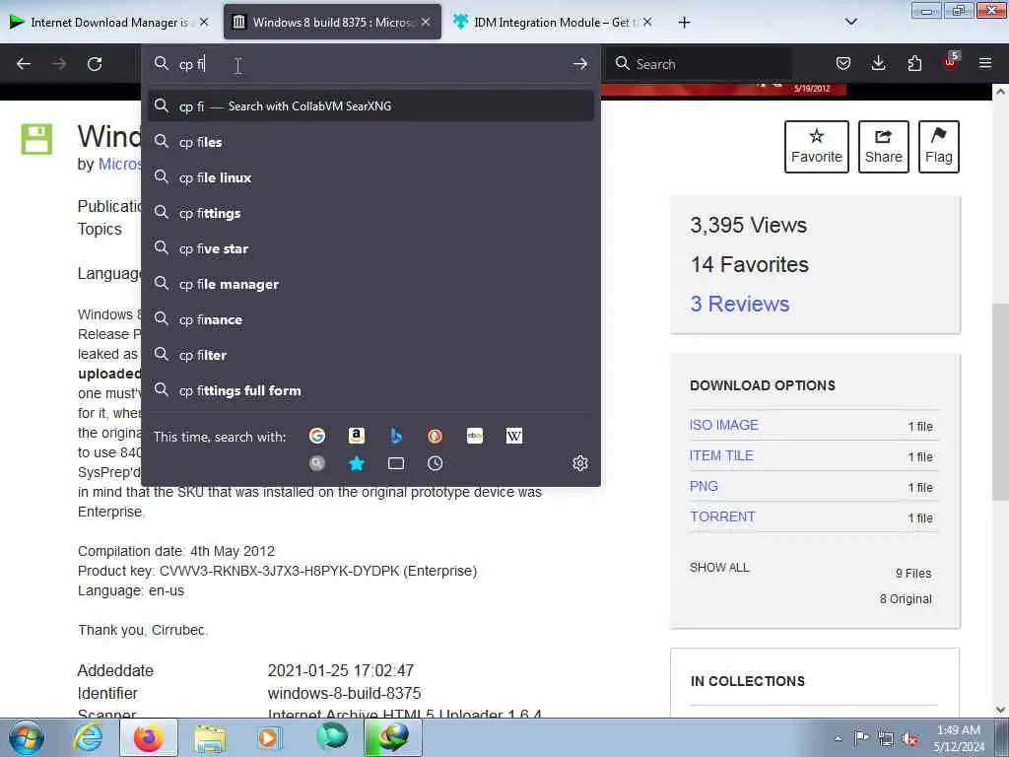1009x757 pixels.
Task: Launch Internet Explorer from taskbar
Action: pyautogui.click(x=89, y=737)
